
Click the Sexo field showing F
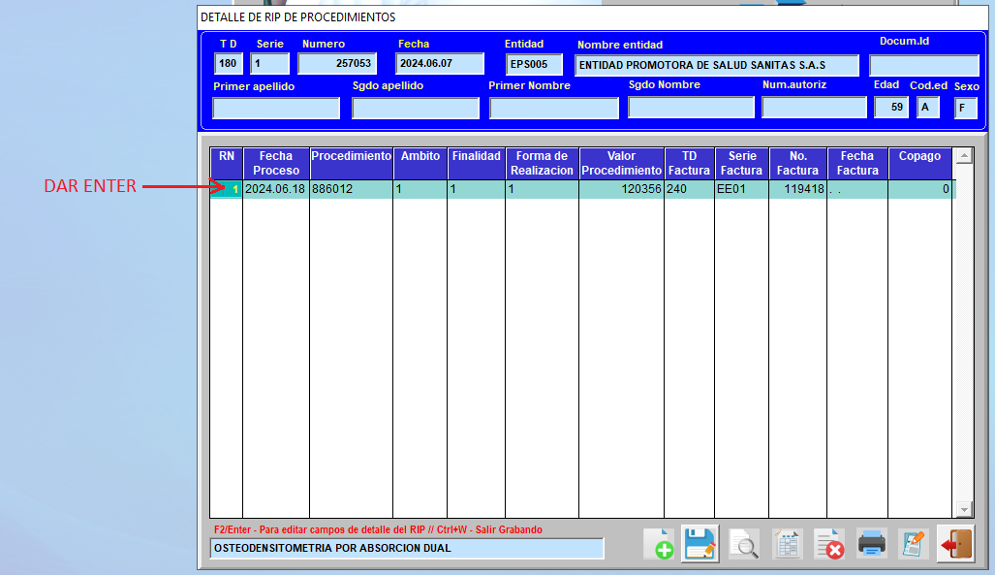pos(966,108)
